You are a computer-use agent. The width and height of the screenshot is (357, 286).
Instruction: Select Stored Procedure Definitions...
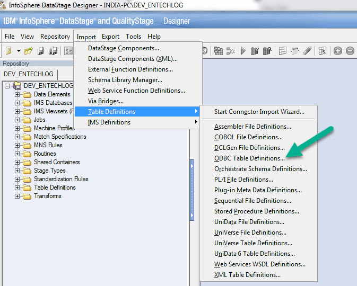259,211
